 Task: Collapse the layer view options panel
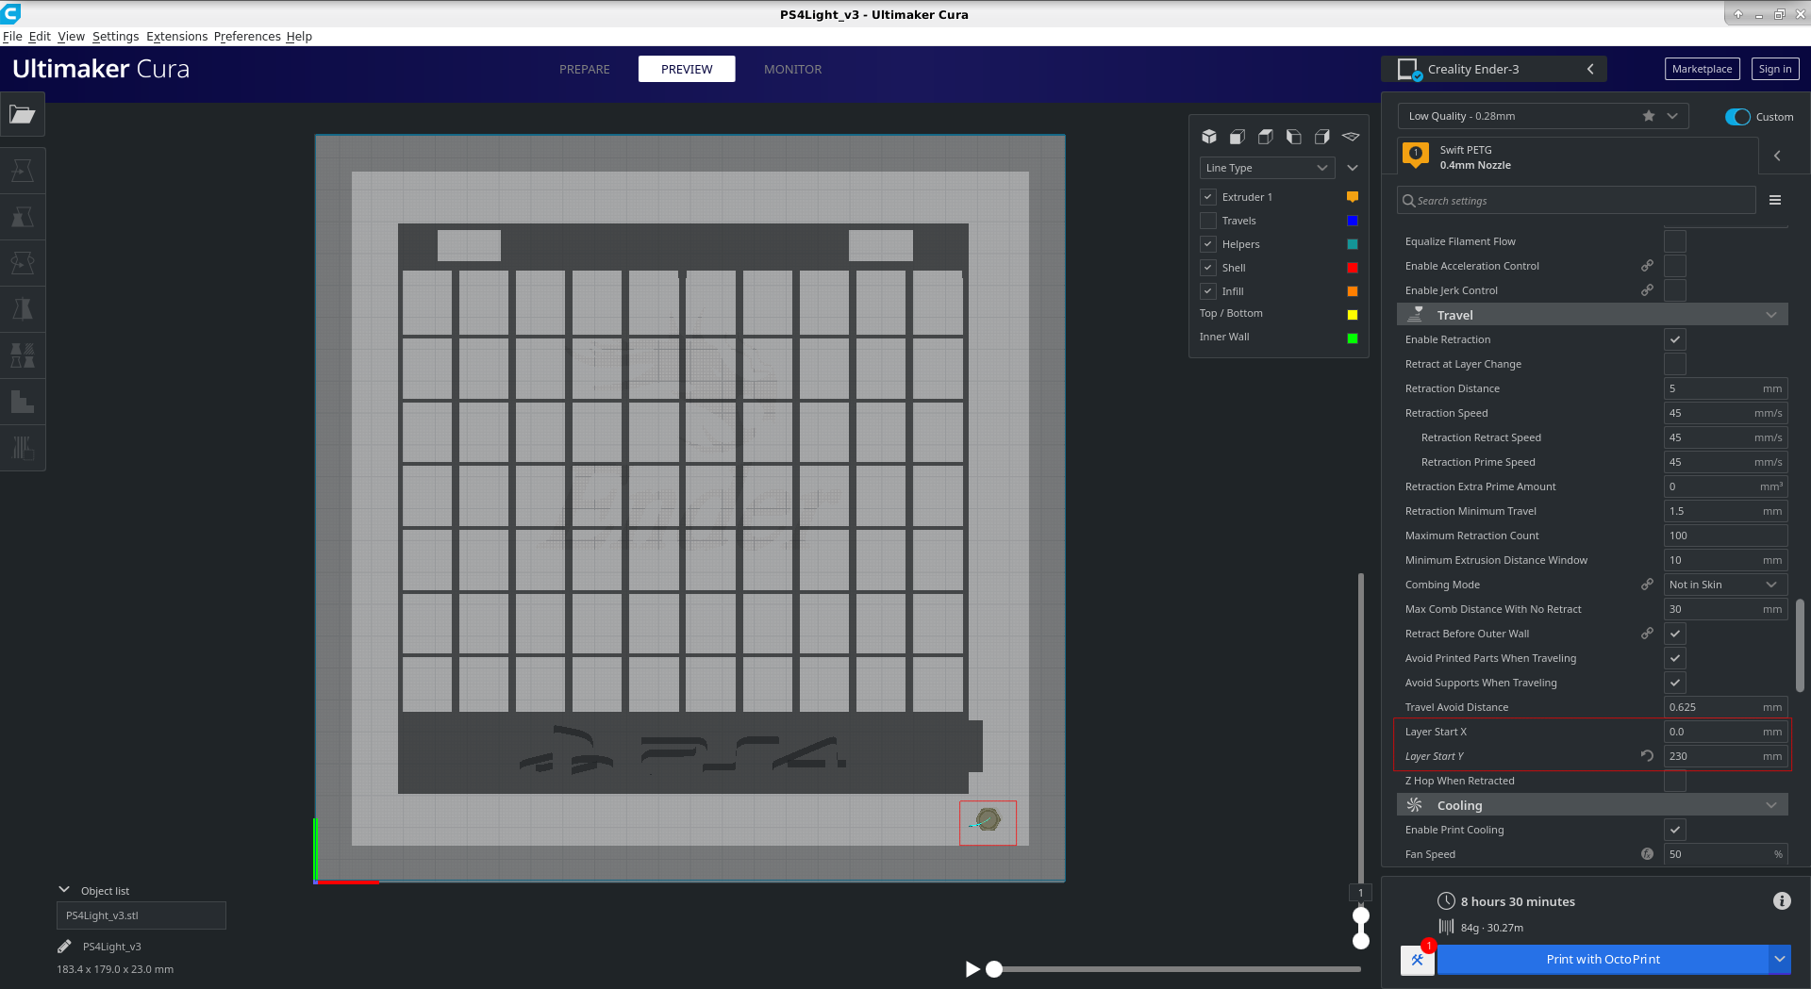click(1353, 168)
